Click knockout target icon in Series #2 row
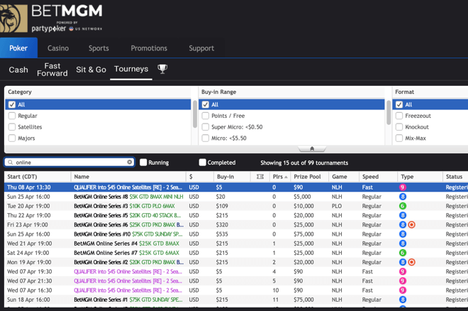The width and height of the screenshot is (468, 311). click(x=411, y=262)
